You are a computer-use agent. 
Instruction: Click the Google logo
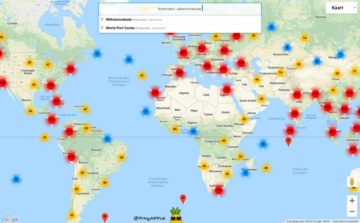point(10,220)
